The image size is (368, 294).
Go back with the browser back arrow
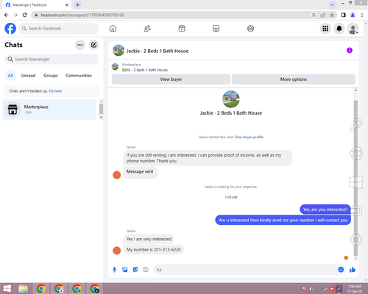point(7,15)
